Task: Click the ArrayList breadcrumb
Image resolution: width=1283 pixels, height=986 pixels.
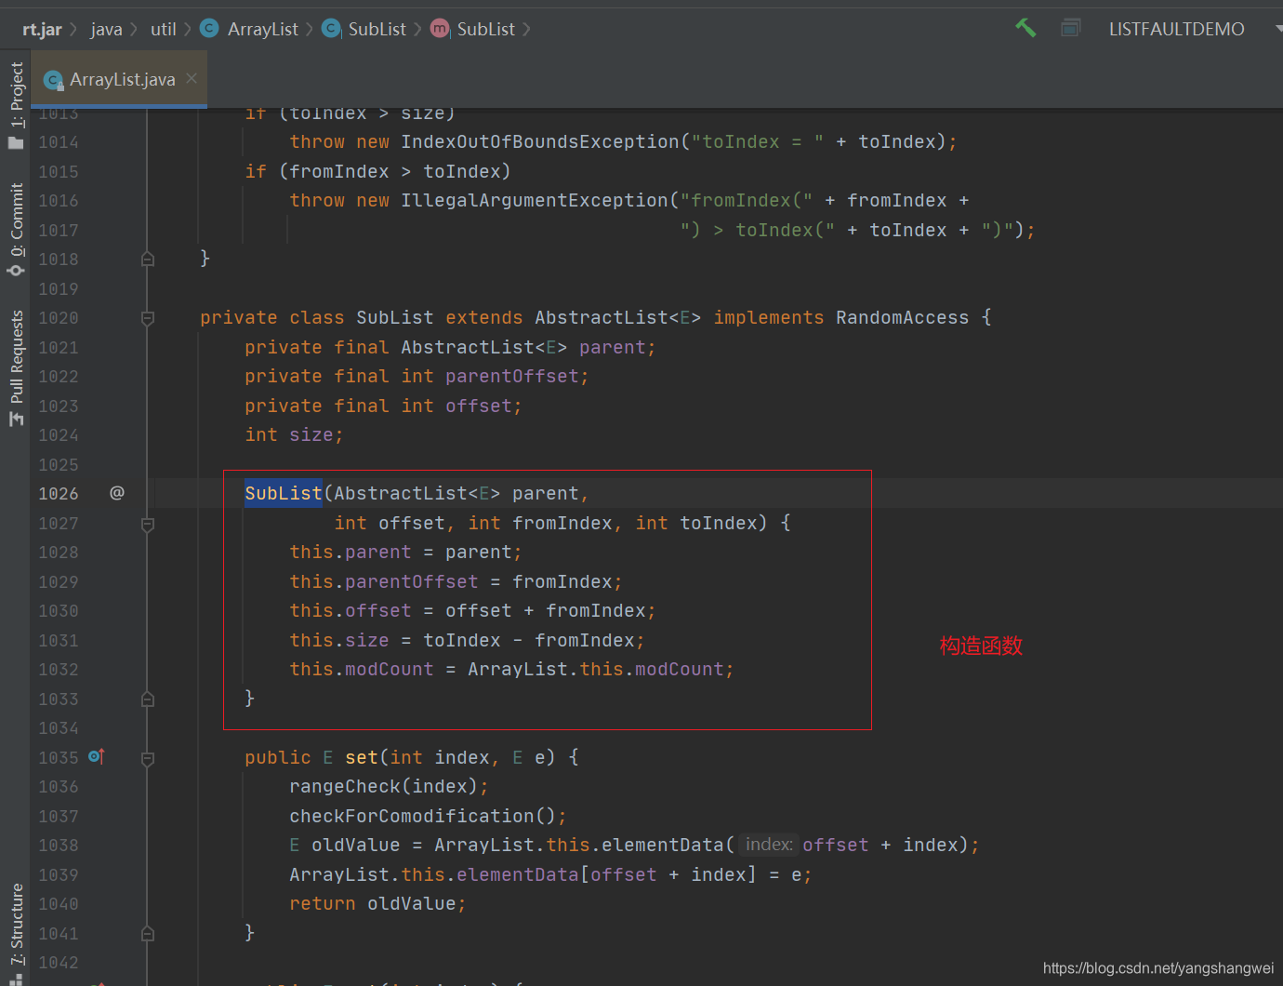Action: click(x=250, y=29)
